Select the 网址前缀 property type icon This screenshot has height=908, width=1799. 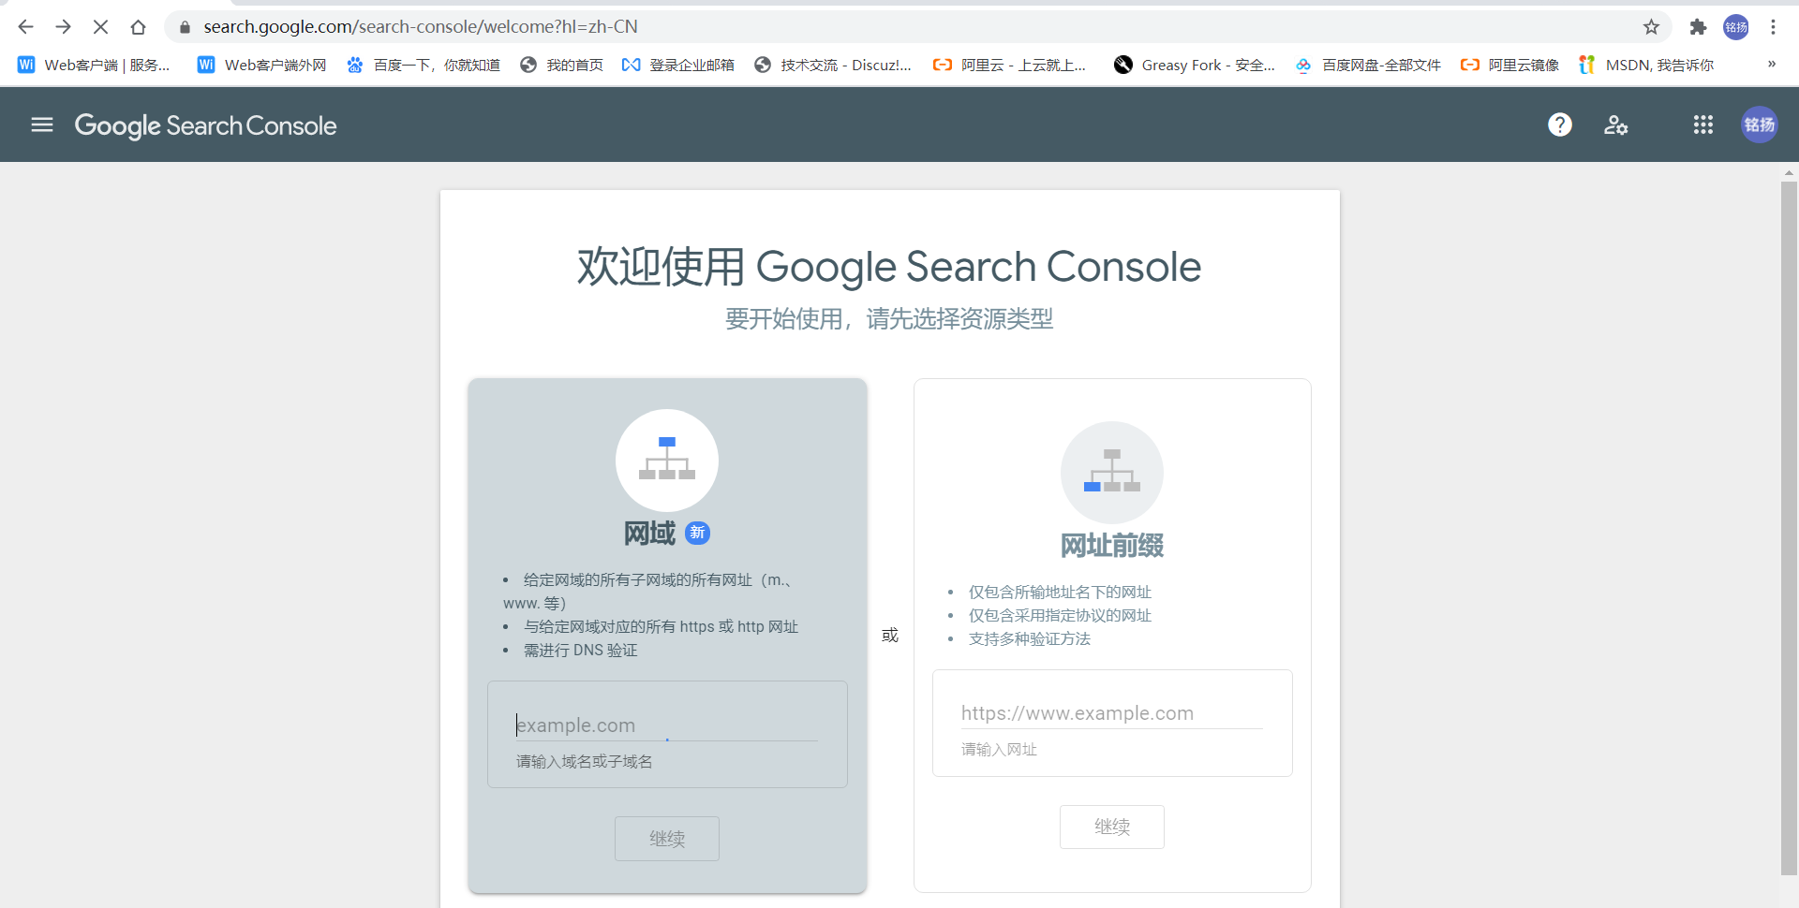click(x=1112, y=472)
